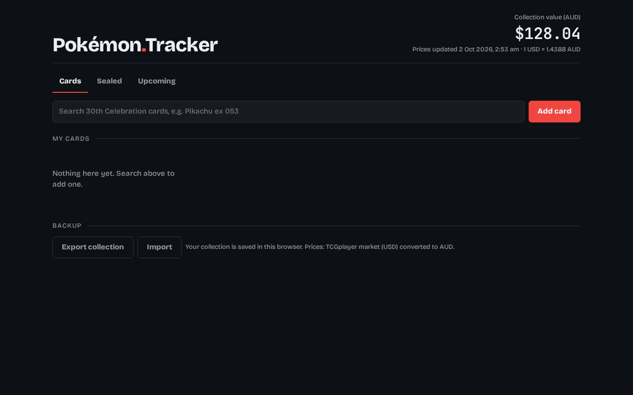Focus the 30th Celebration cards search field
Viewport: 633px width, 395px height.
pos(288,112)
